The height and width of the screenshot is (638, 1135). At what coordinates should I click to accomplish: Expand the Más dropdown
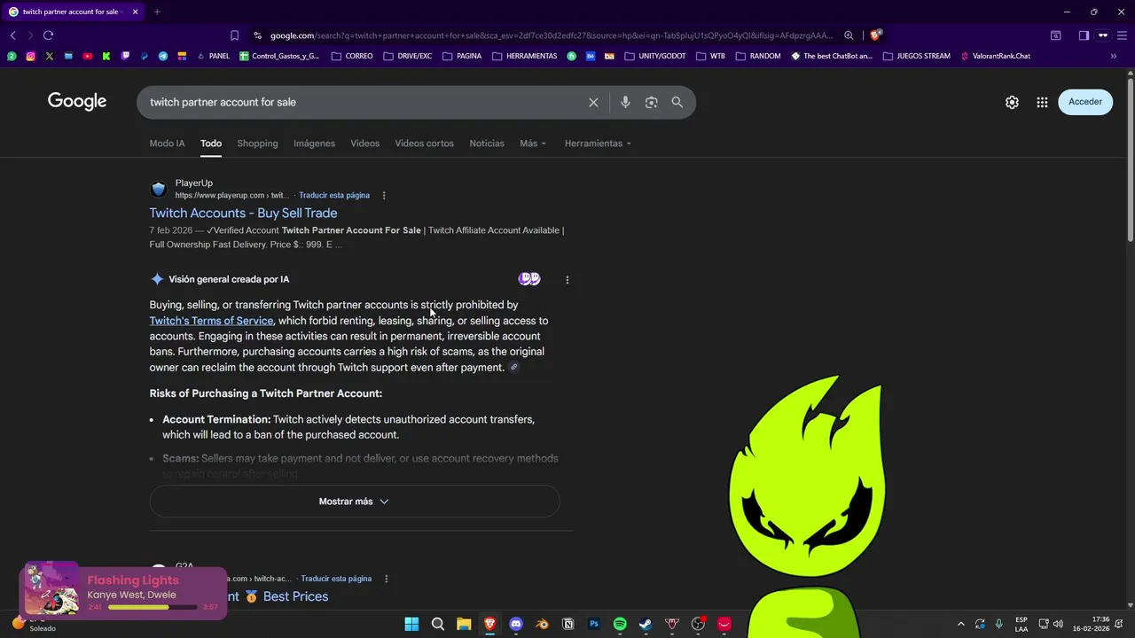533,144
